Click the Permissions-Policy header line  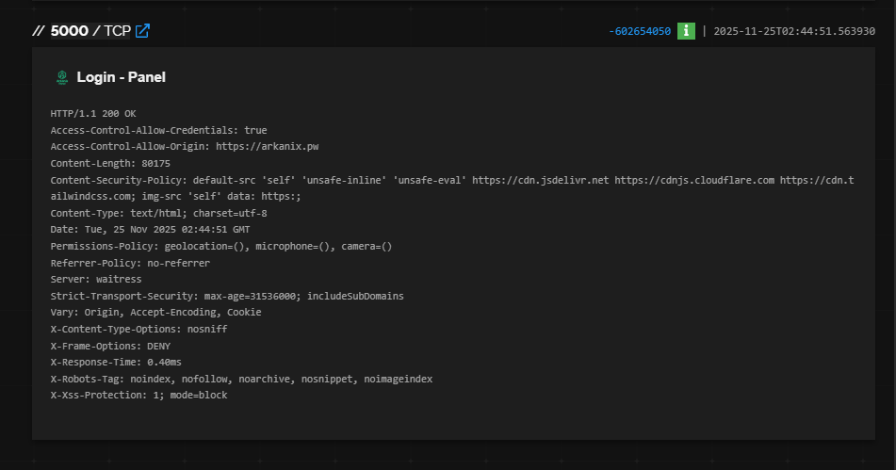[221, 246]
